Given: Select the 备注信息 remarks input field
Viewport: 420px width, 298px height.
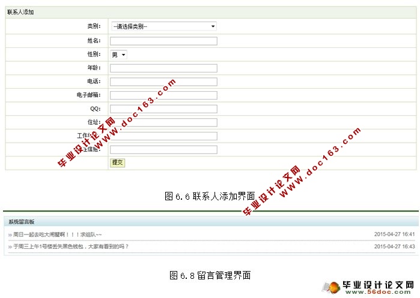Looking at the screenshot, I should pos(163,150).
